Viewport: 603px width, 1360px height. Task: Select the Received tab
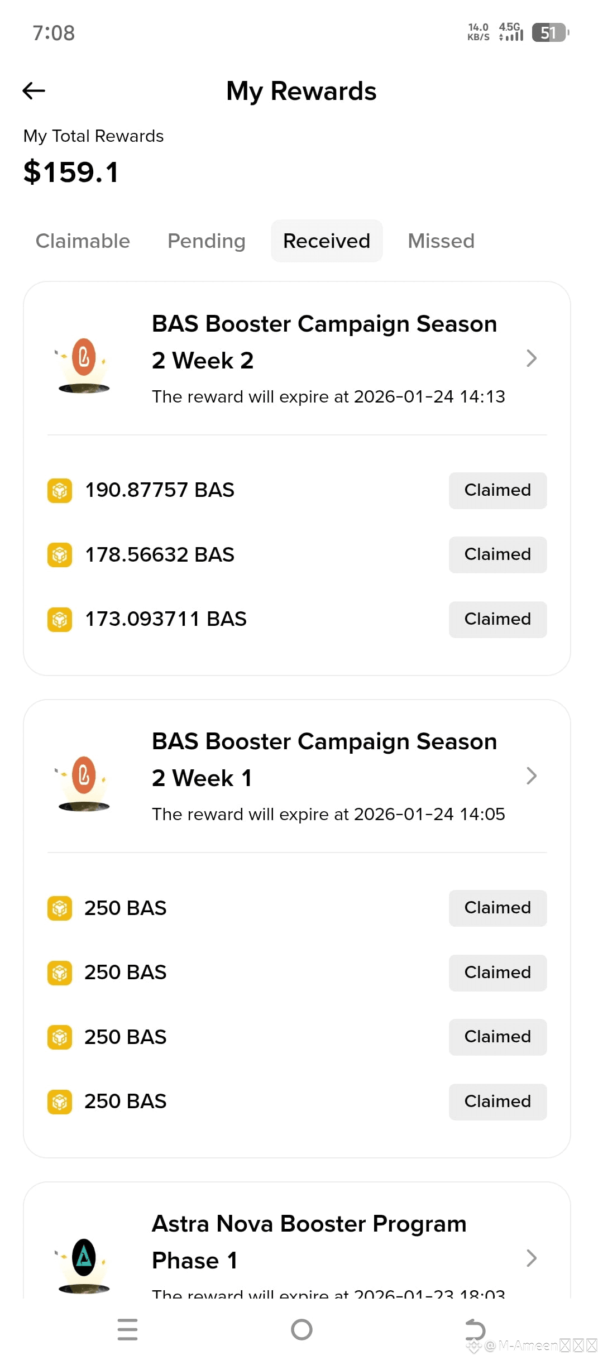click(x=327, y=241)
